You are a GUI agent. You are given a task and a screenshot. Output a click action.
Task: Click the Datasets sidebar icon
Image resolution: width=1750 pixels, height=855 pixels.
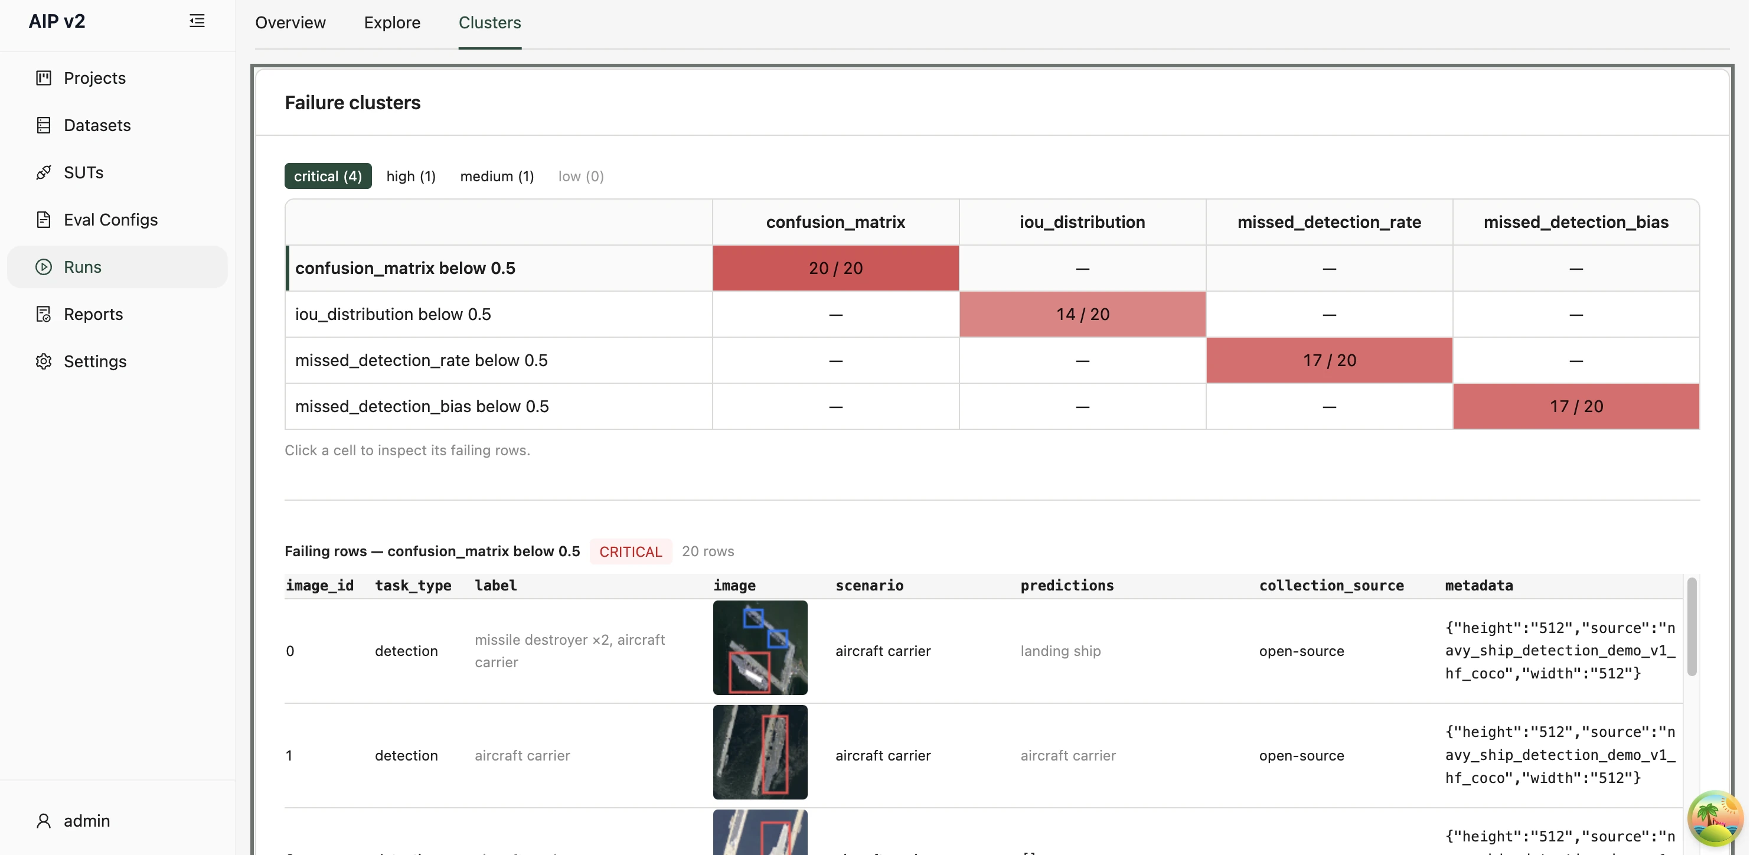coord(44,125)
